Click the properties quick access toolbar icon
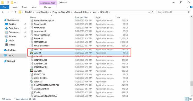 pos(8,3)
